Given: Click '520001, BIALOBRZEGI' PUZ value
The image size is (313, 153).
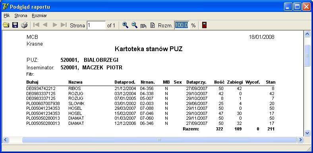Looking at the screenshot, I should (x=89, y=60).
